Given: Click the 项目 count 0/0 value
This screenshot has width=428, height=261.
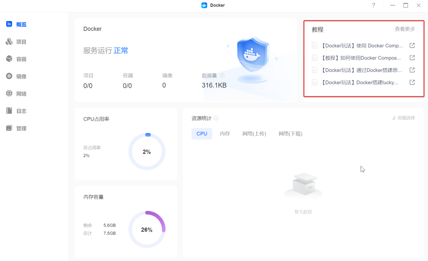Looking at the screenshot, I should point(88,86).
